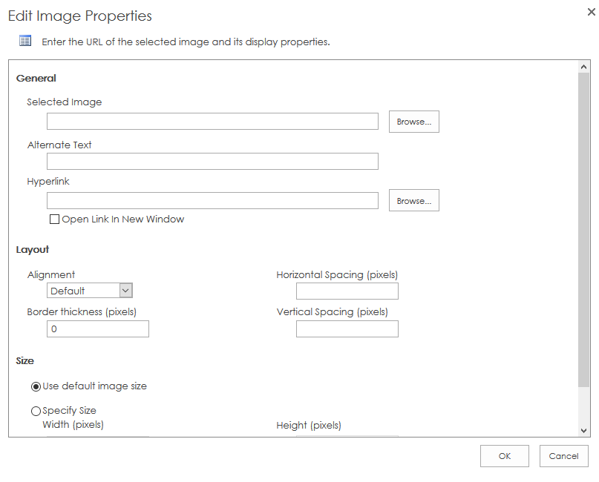Confirm with the OK button
Viewport: 599px width, 482px height.
point(505,456)
